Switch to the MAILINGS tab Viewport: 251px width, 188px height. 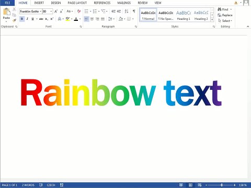coord(124,3)
